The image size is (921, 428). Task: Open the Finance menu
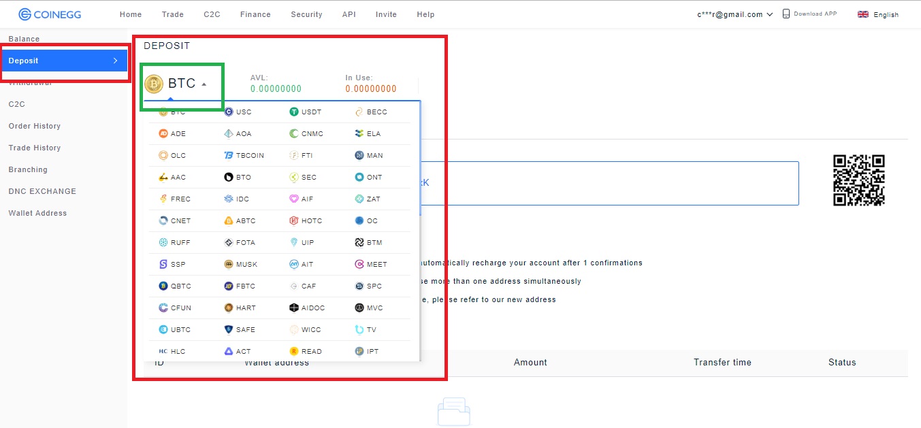[255, 14]
